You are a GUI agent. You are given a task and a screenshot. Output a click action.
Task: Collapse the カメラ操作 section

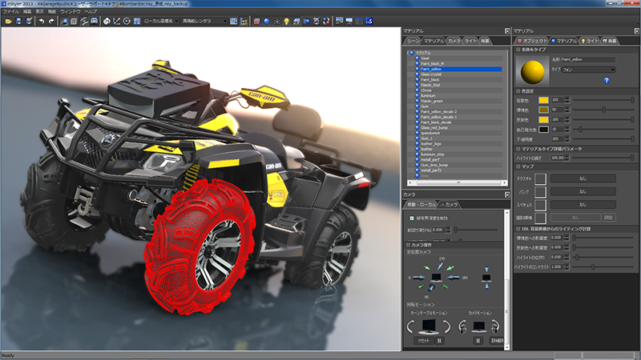point(408,243)
